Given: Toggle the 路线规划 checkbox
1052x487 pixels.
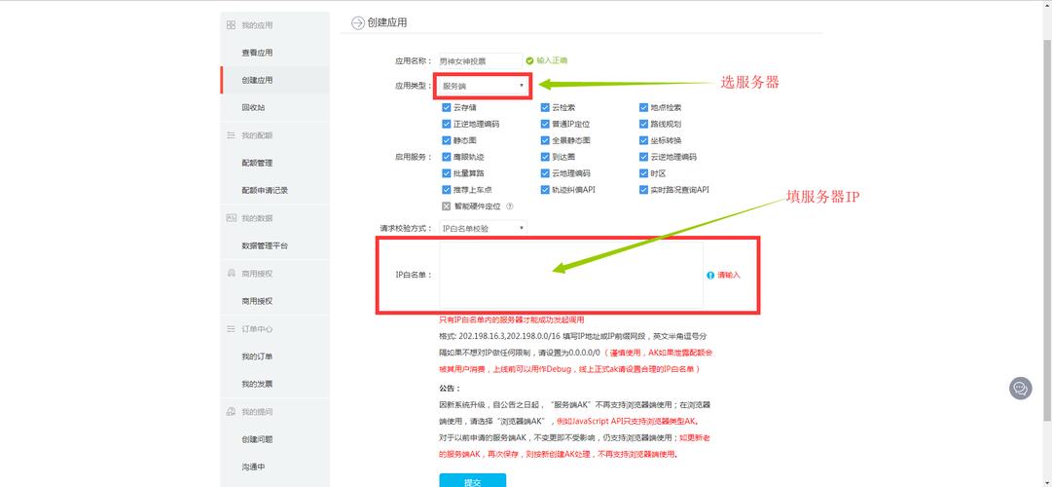Looking at the screenshot, I should [644, 125].
